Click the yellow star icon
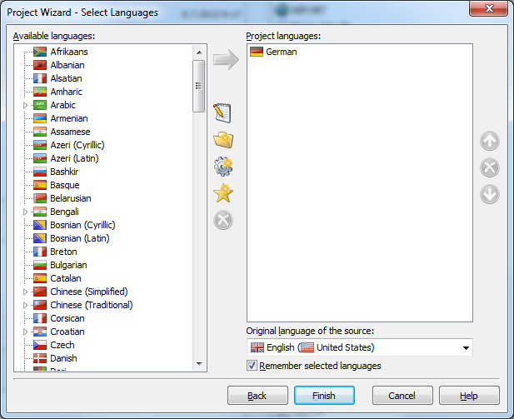Image resolution: width=514 pixels, height=419 pixels. click(x=222, y=193)
